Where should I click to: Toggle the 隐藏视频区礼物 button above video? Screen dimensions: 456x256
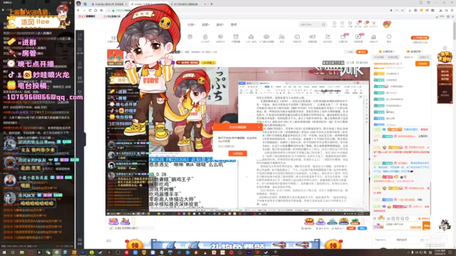[x=333, y=63]
